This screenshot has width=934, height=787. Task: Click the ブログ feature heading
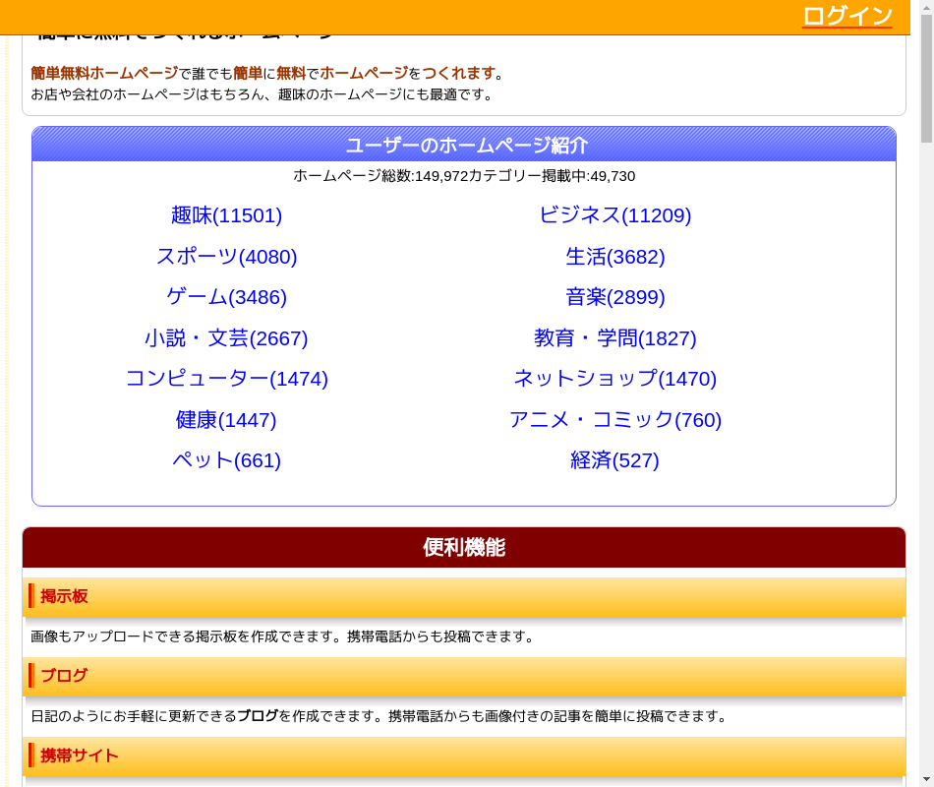pos(64,676)
